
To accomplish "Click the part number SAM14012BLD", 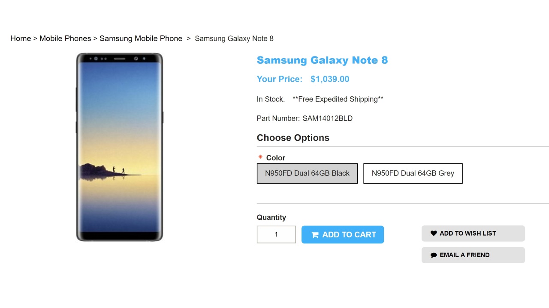I will click(327, 118).
